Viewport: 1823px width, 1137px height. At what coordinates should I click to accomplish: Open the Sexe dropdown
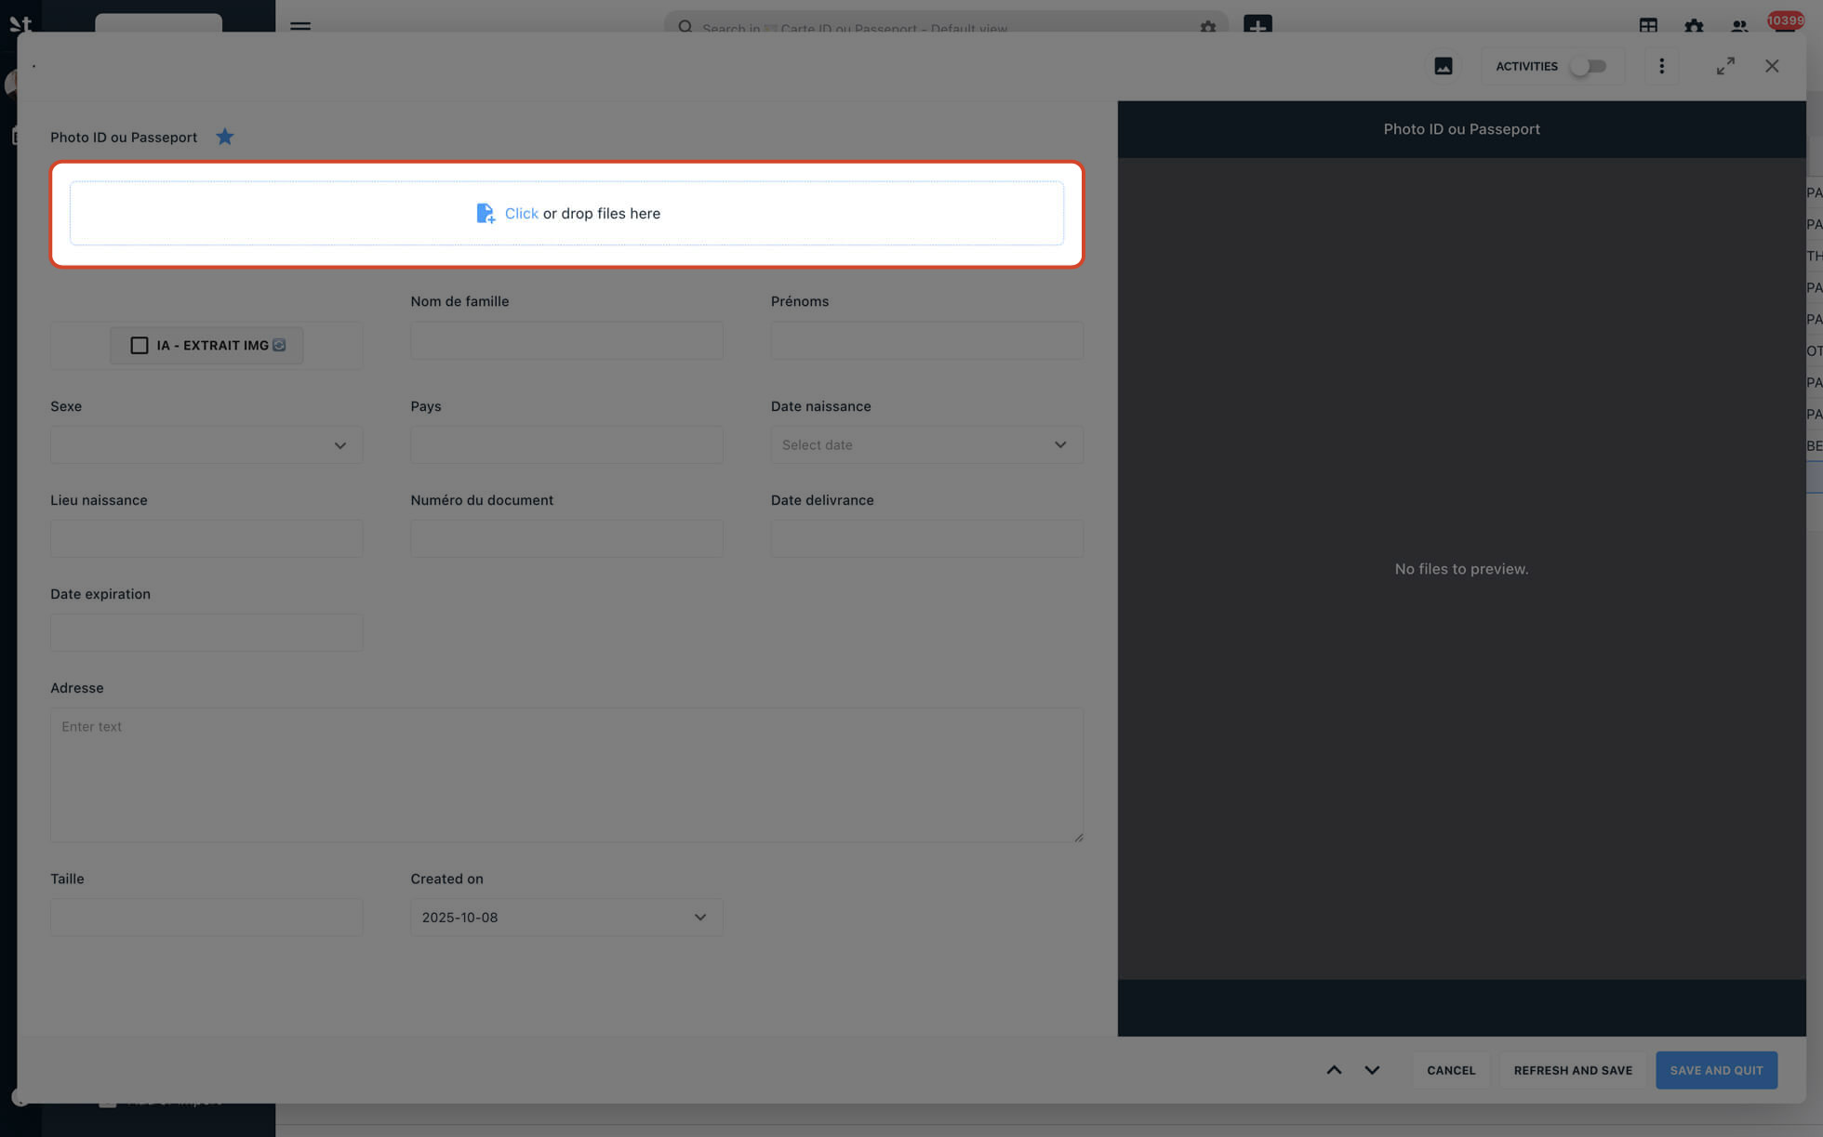pos(206,445)
